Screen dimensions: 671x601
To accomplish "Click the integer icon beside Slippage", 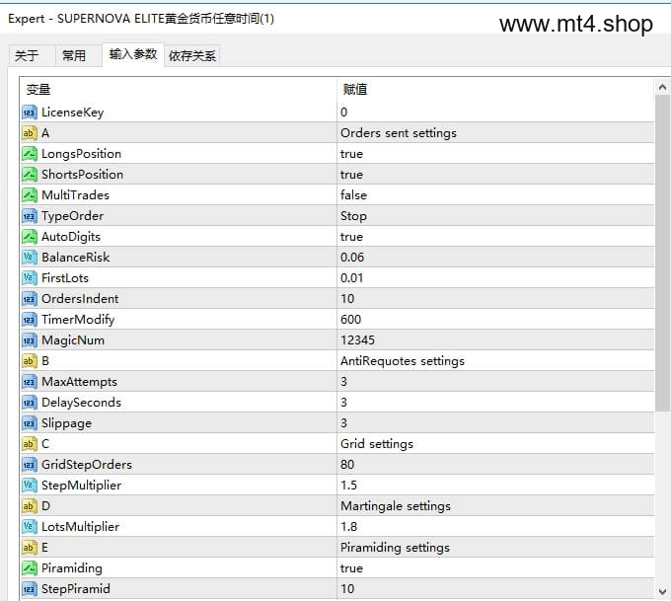I will [x=29, y=423].
